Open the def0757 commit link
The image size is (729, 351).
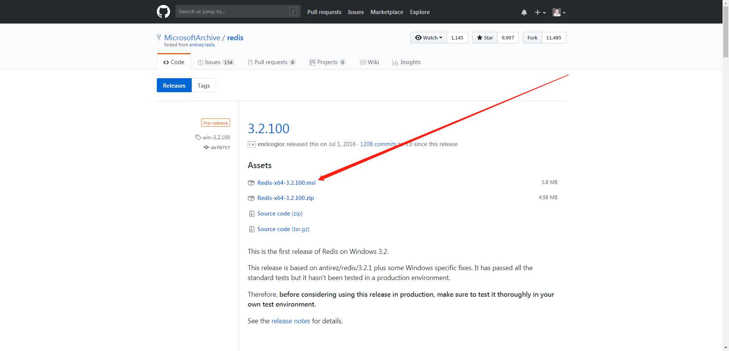[220, 148]
